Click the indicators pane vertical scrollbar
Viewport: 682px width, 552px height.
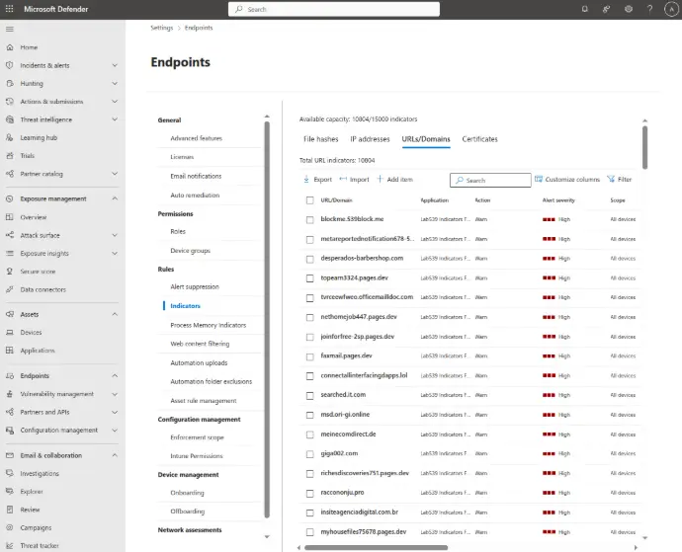point(644,147)
